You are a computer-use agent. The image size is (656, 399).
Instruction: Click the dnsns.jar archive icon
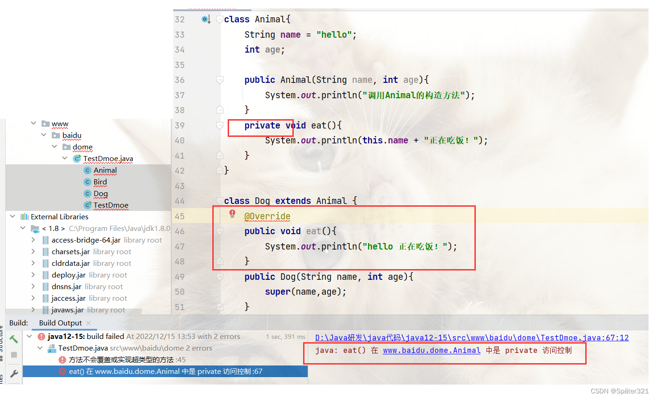coord(46,287)
